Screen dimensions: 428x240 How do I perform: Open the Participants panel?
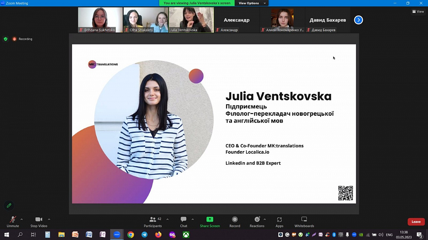coord(153,222)
